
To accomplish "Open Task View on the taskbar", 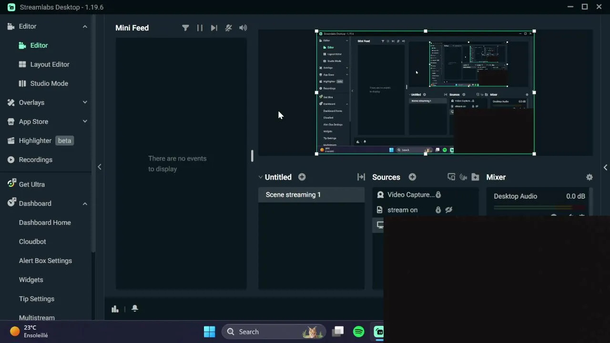I will [x=338, y=332].
